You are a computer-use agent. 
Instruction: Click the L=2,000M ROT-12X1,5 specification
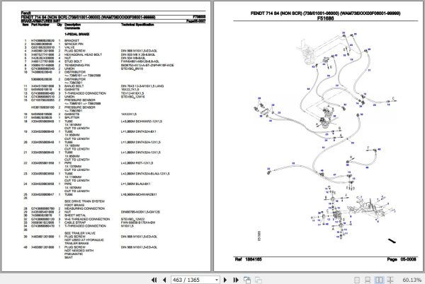coord(137,163)
